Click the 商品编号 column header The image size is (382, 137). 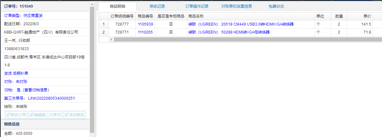coord(145,16)
